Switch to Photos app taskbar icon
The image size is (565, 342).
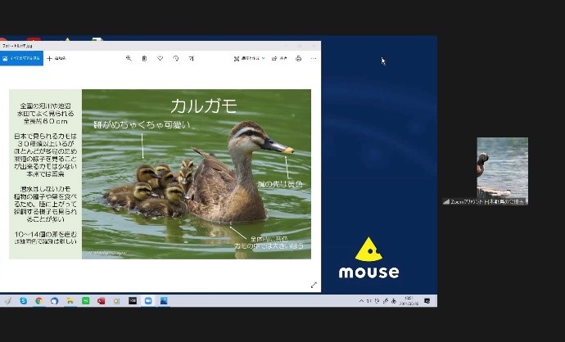click(x=164, y=300)
